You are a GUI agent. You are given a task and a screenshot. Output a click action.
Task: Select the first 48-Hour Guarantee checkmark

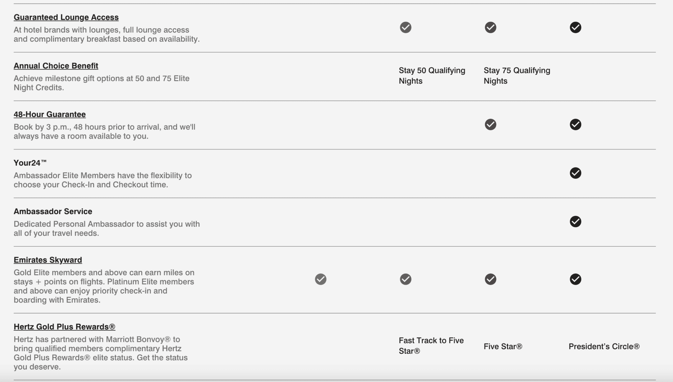[x=490, y=124]
